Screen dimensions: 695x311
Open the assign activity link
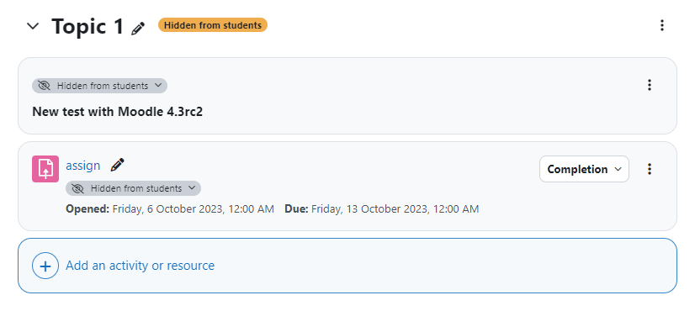(x=83, y=166)
